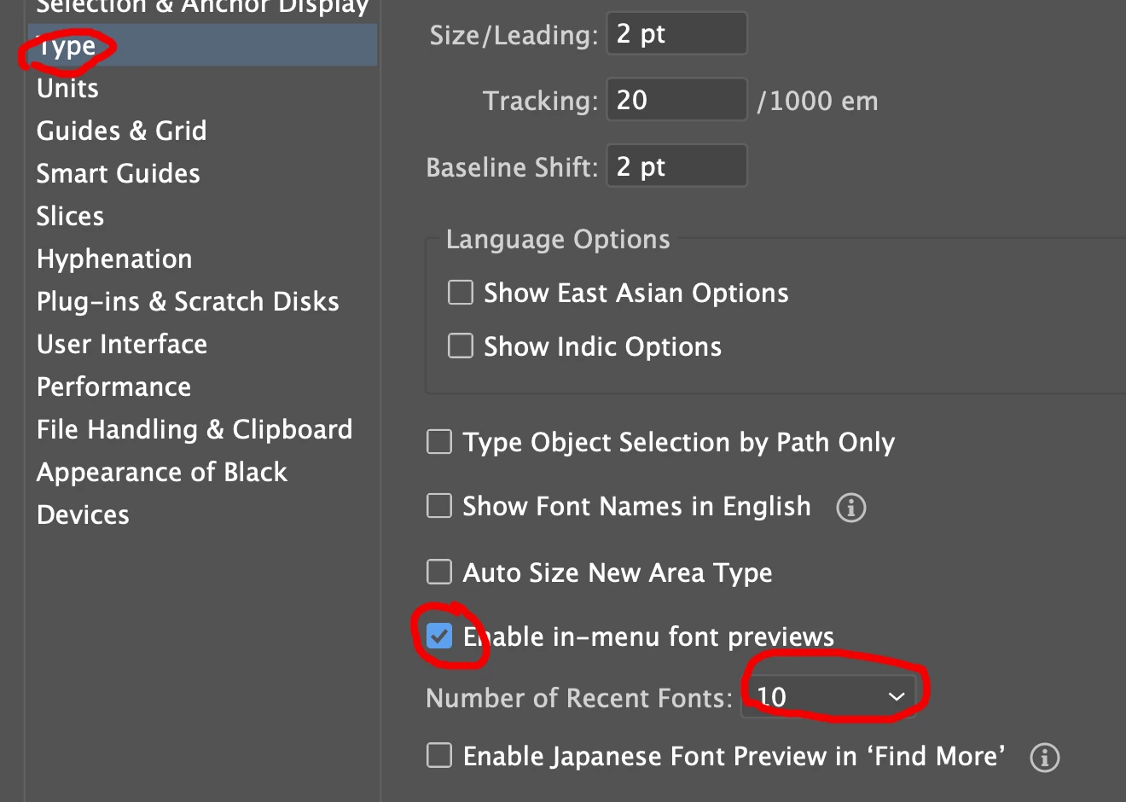The height and width of the screenshot is (802, 1126).
Task: Open Hyphenation preferences
Action: (114, 259)
